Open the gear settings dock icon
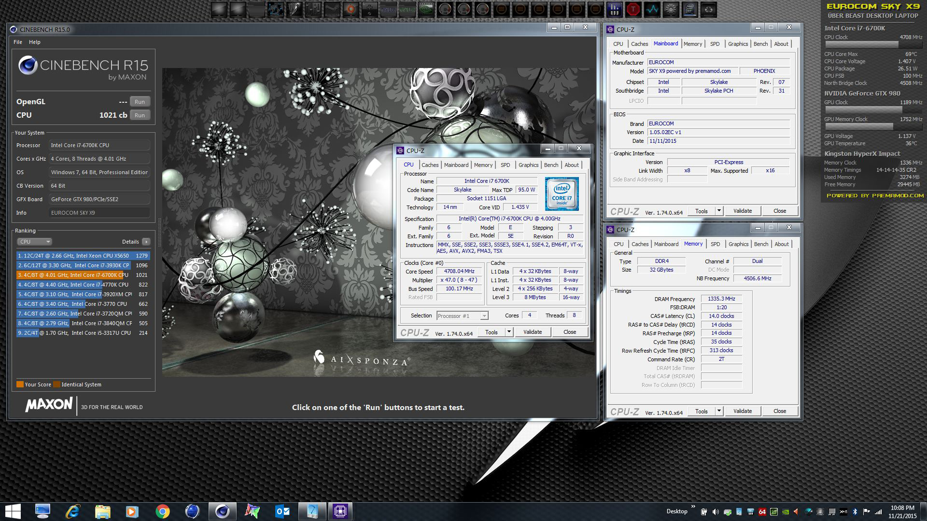 [671, 10]
